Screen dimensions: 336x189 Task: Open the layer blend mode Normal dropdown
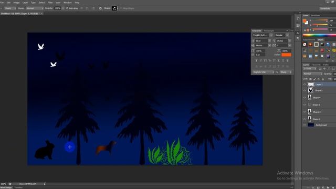313,73
